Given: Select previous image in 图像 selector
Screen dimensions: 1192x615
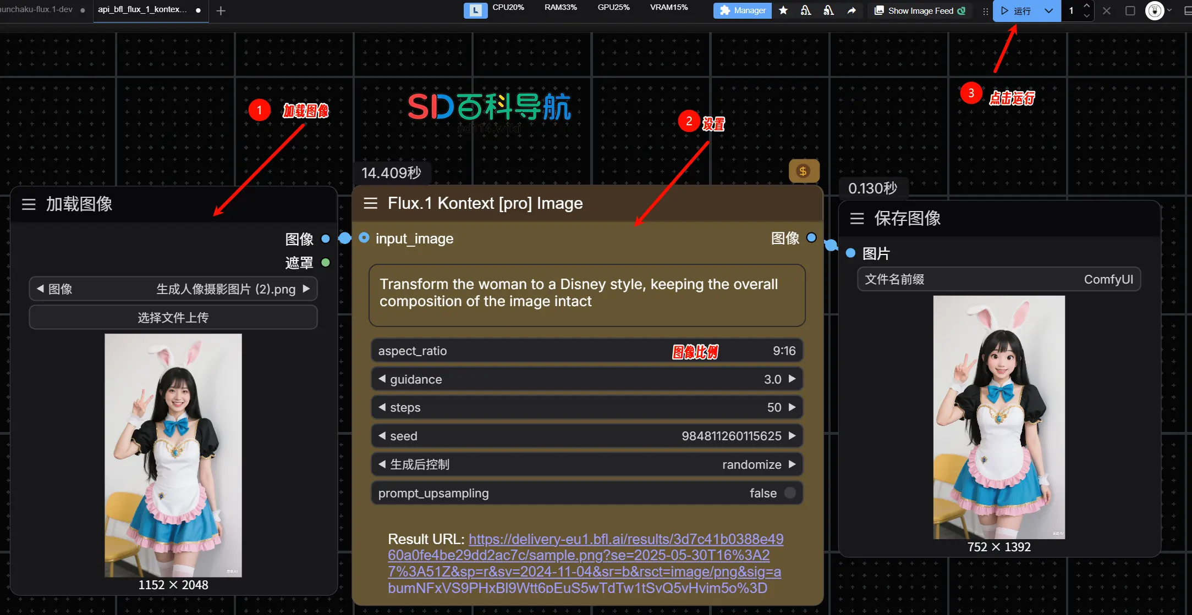Looking at the screenshot, I should point(40,289).
